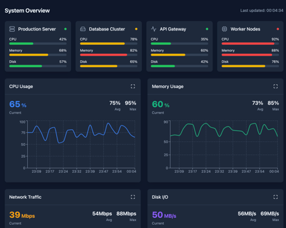Click the blue CPU usage line chart

pos(81,133)
